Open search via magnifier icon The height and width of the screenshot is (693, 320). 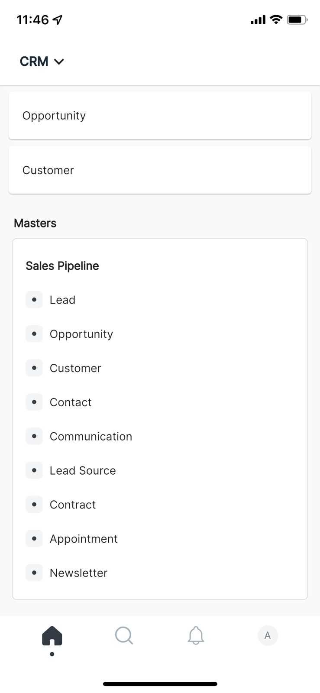124,636
